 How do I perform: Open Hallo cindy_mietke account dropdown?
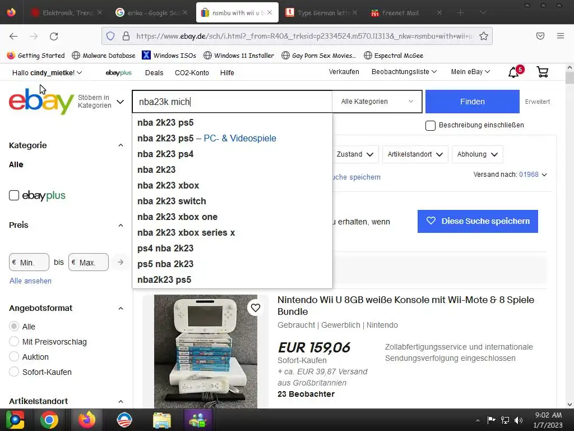click(47, 72)
